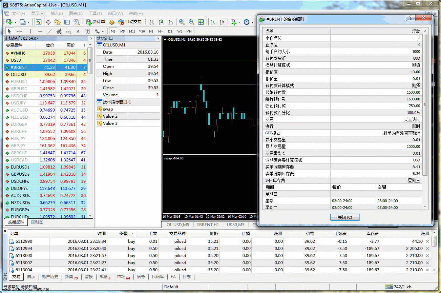The width and height of the screenshot is (441, 293).
Task: Switch timeframe to D1
Action: click(x=170, y=31)
